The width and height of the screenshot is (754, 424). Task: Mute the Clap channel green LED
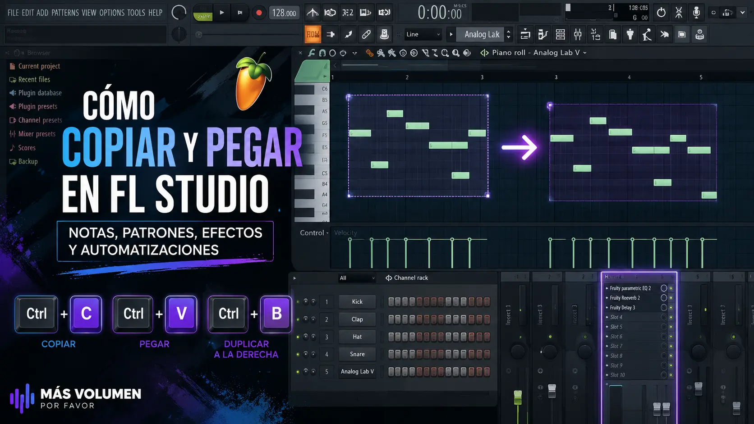coord(298,319)
